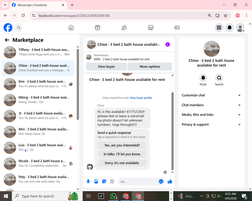Open the Chrome profile icon
This screenshot has width=252, height=201.
[x=237, y=16]
